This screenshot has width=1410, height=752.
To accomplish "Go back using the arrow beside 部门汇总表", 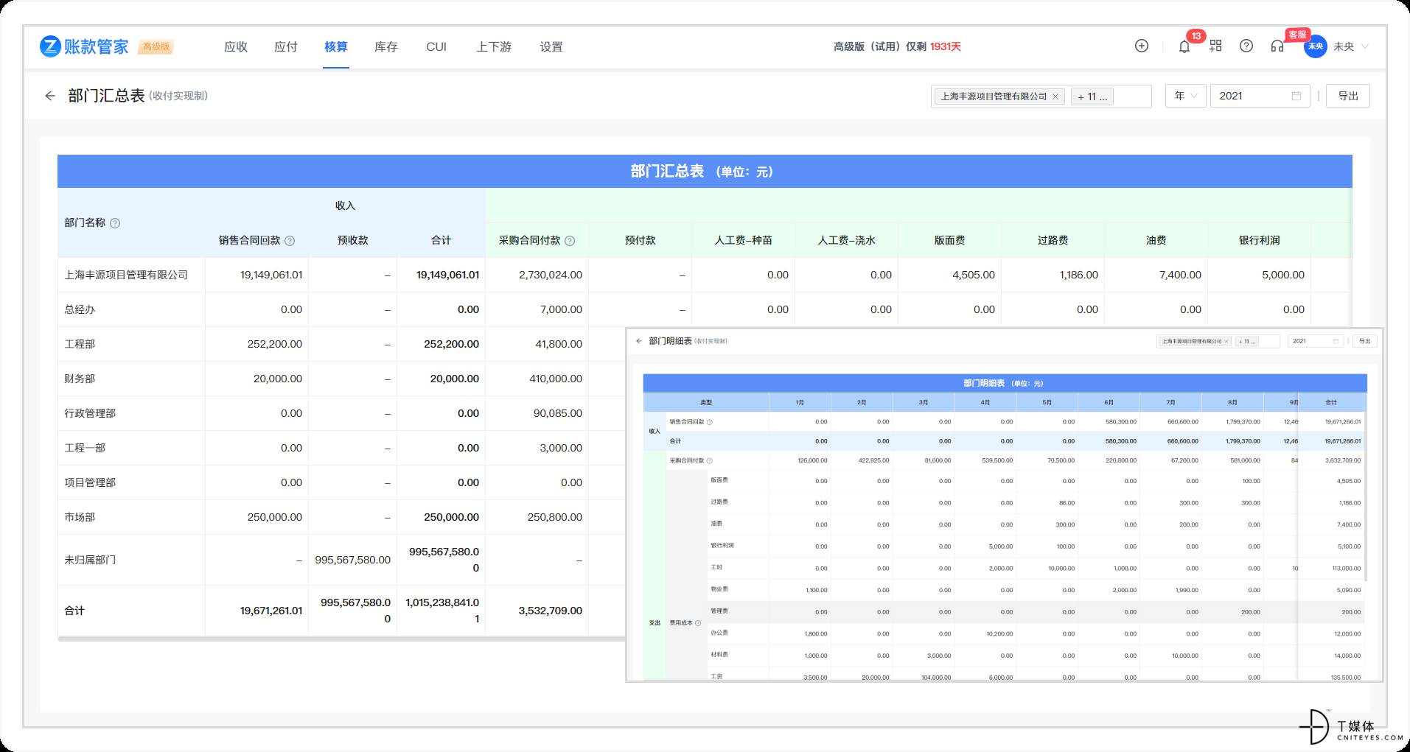I will point(49,96).
